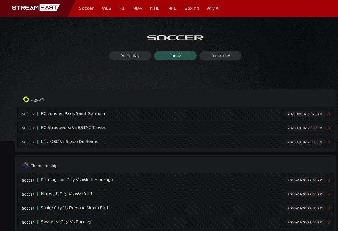Expand the Swansea City vs Burnley arrow

(329, 222)
